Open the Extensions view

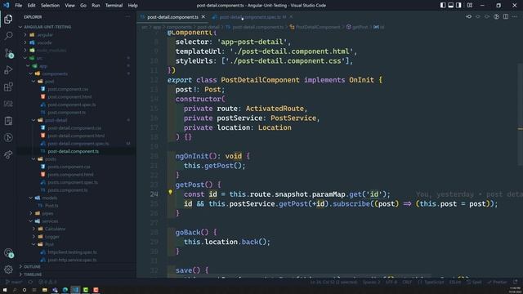pos(8,87)
